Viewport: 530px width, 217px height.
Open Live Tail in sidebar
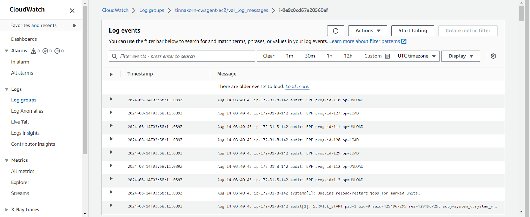20,122
